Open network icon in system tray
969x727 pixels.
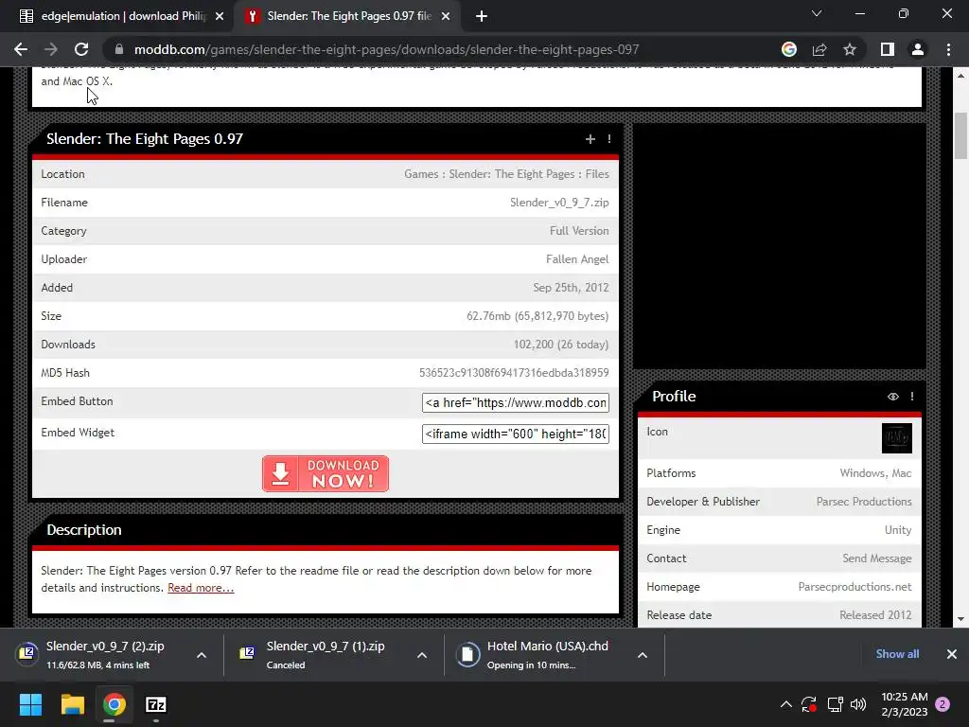tap(835, 704)
